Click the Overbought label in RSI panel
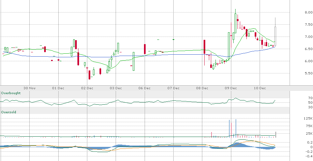 coord(11,93)
